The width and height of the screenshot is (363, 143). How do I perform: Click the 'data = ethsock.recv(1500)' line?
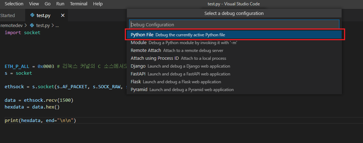coord(39,100)
